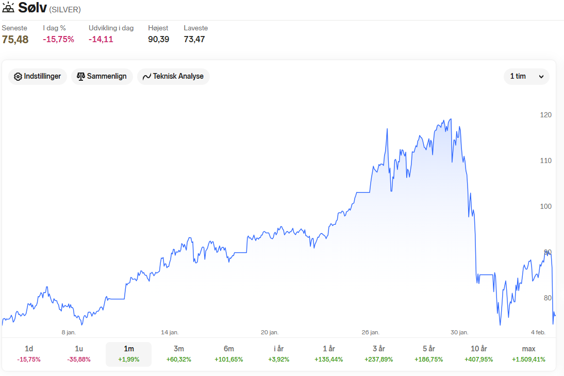
Task: Click the Laveste value 73,47
Action: tap(194, 40)
